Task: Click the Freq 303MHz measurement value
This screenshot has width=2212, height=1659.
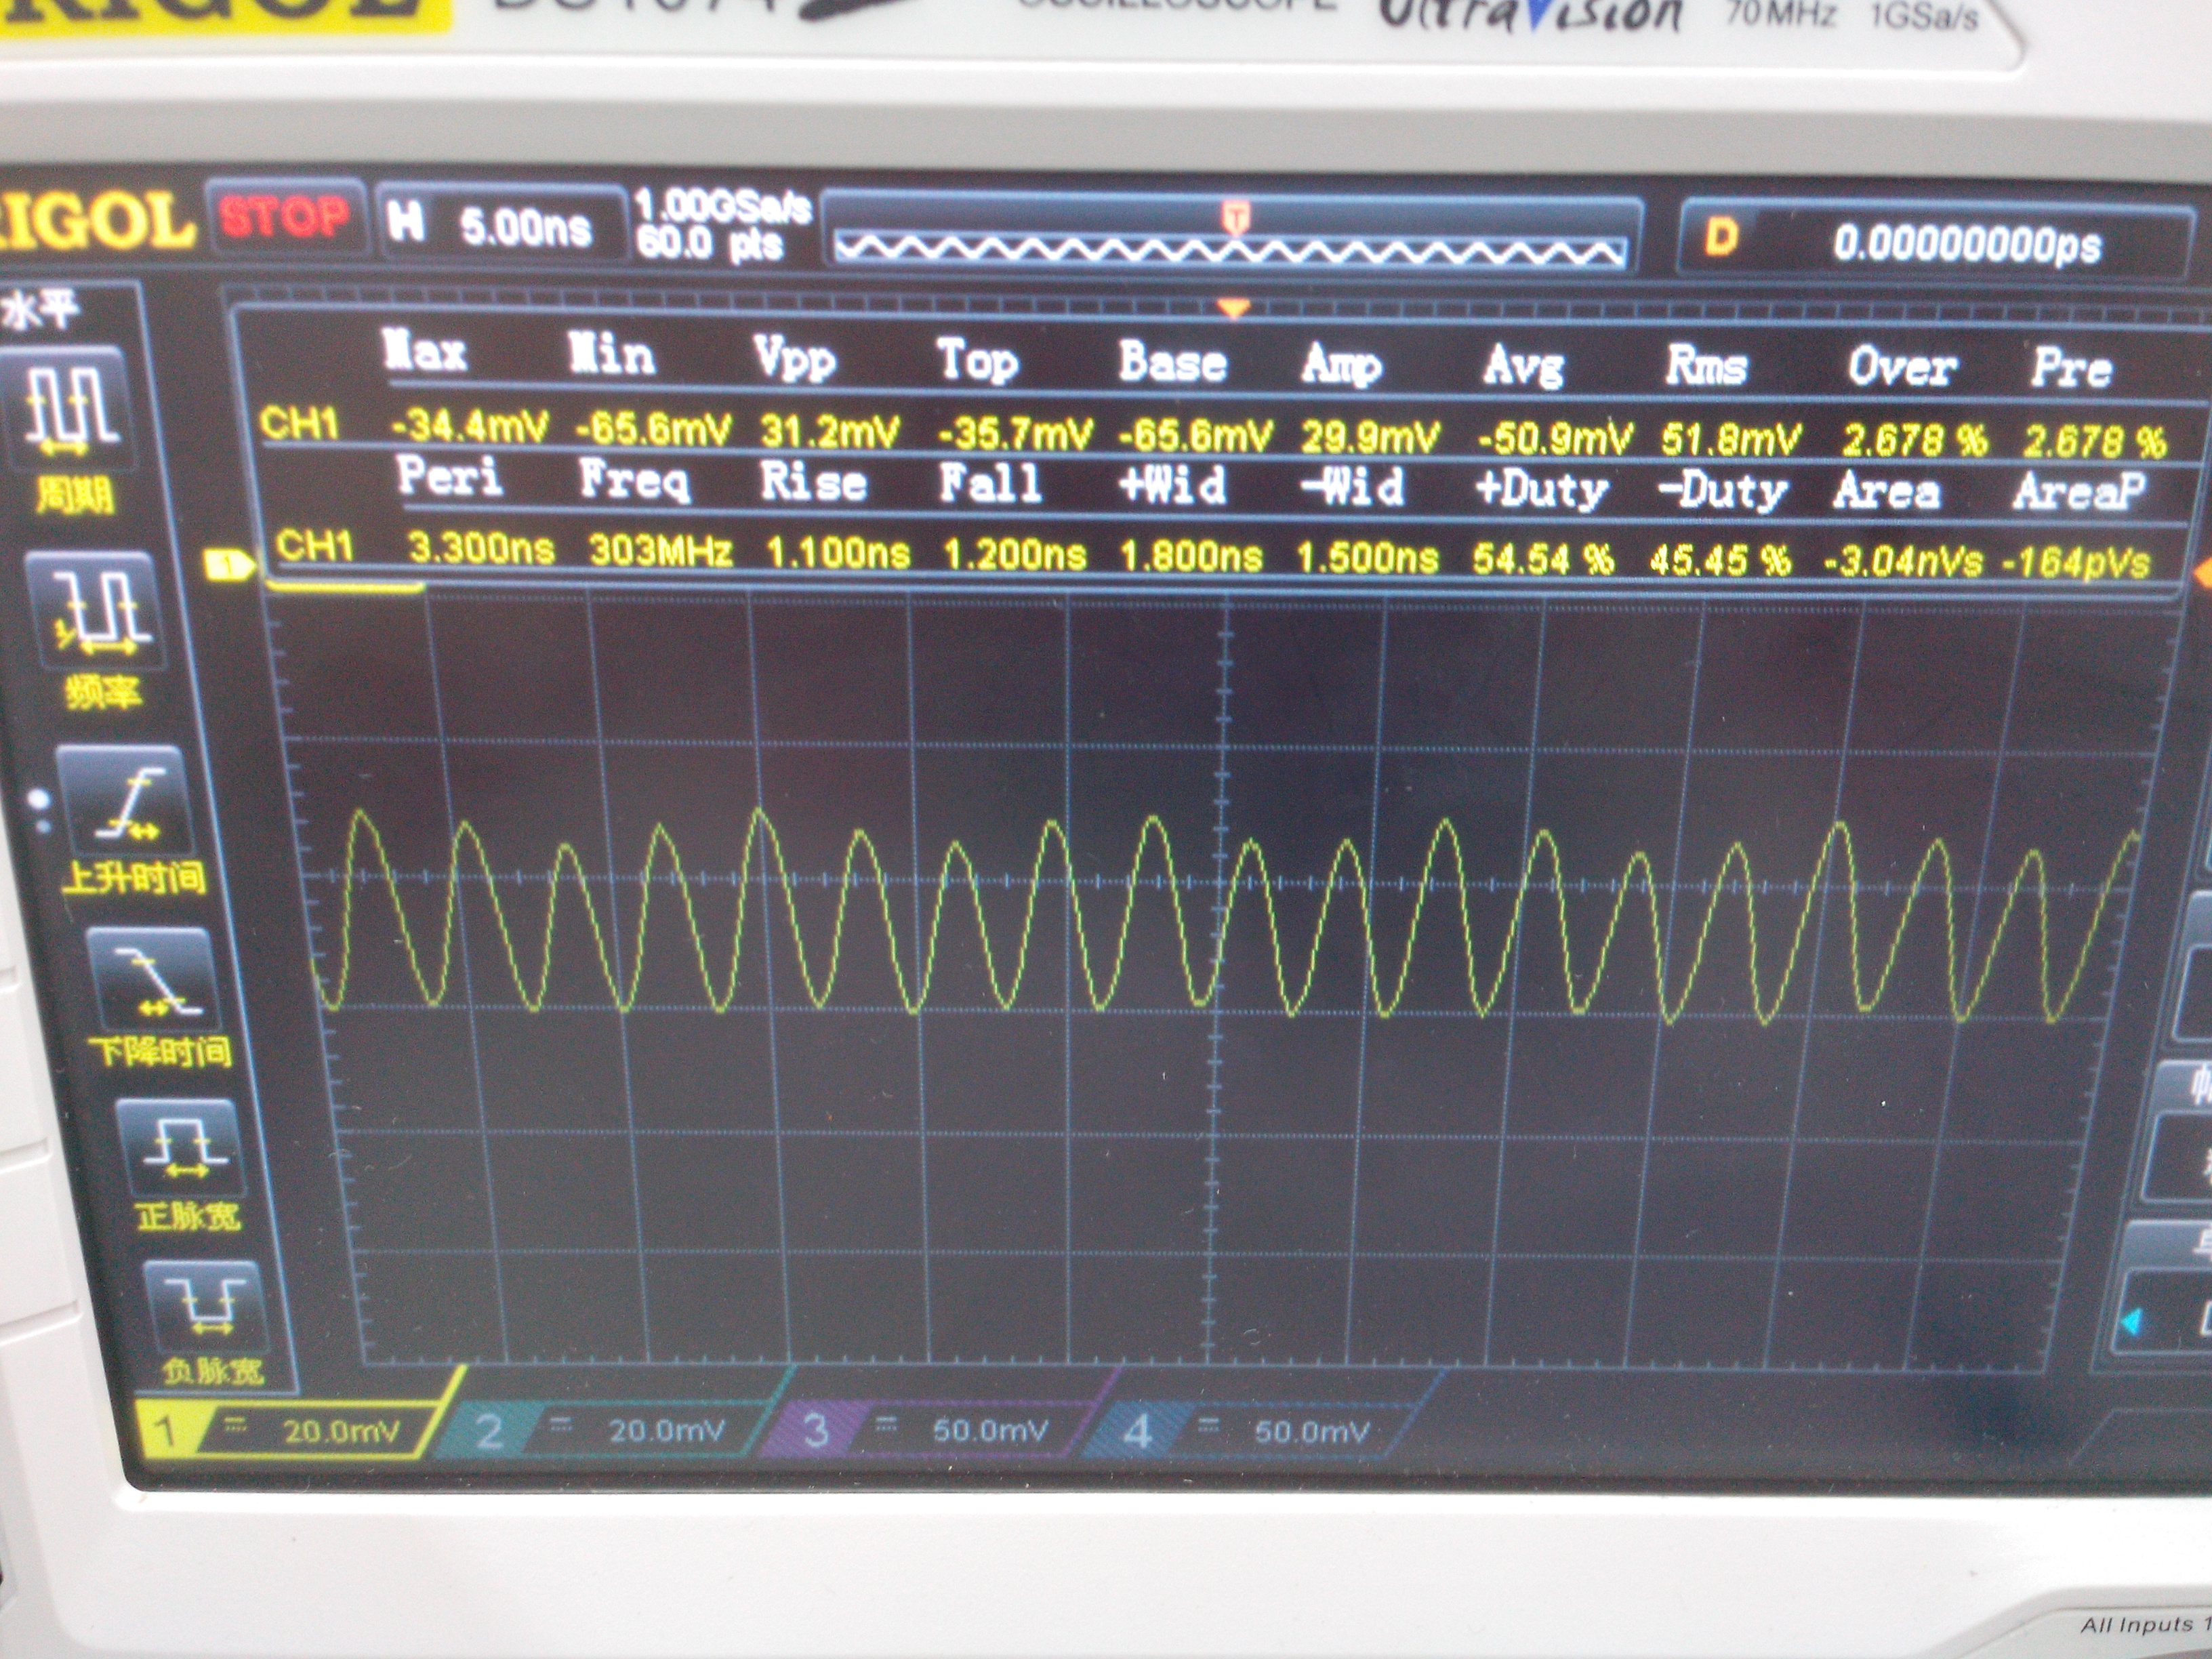Action: 660,550
